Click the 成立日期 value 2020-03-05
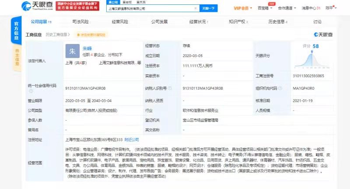 coord(192,56)
